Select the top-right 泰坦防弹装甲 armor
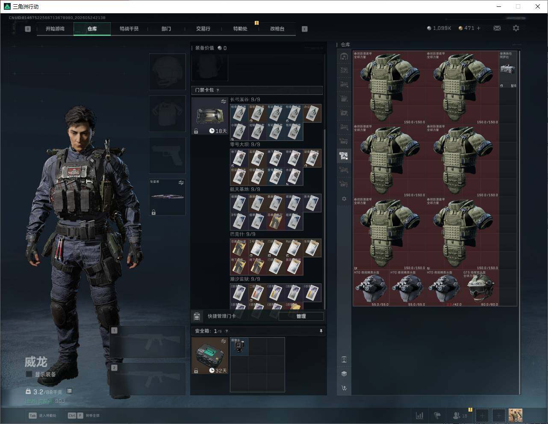 tap(463, 88)
